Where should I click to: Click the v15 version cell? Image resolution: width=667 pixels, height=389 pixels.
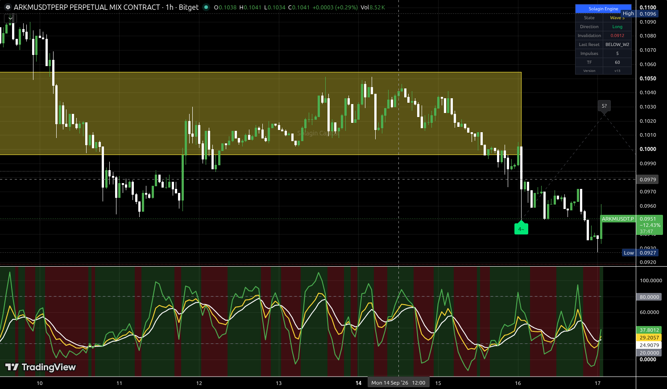coord(617,71)
